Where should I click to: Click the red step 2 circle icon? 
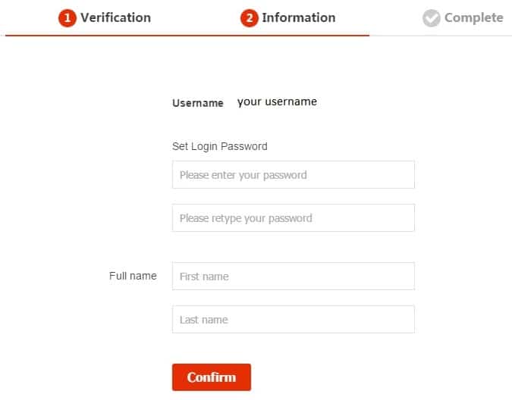[x=250, y=18]
